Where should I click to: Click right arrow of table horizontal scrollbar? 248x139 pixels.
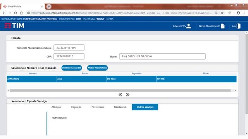tap(235, 90)
